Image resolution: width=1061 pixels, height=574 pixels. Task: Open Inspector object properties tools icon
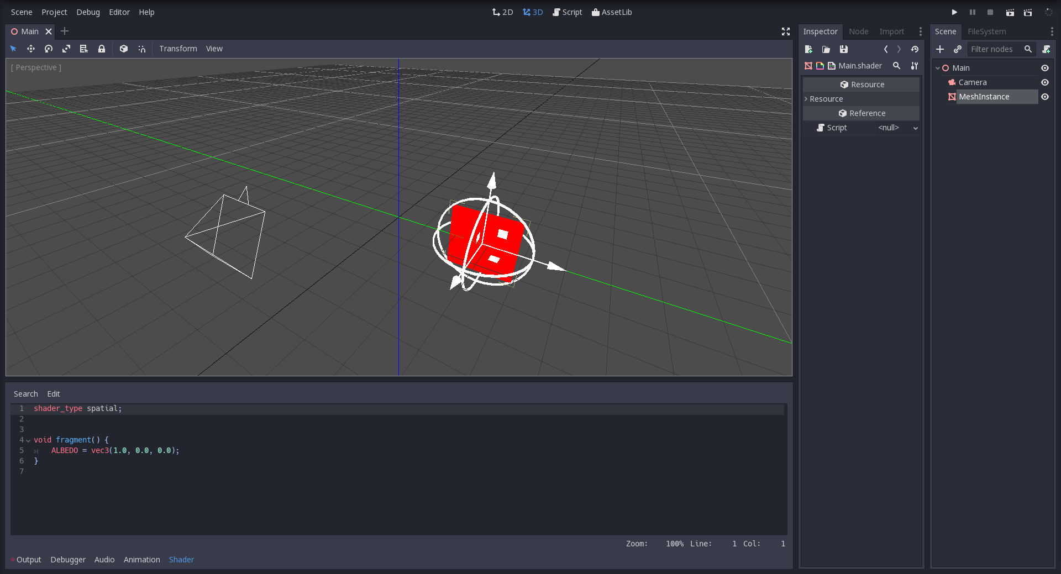915,66
